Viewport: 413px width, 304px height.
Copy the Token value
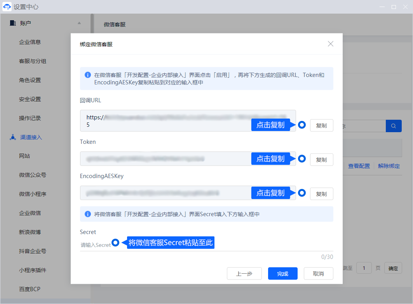pyautogui.click(x=321, y=160)
